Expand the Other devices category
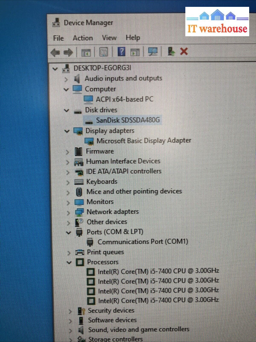The image size is (256, 342). click(x=68, y=223)
